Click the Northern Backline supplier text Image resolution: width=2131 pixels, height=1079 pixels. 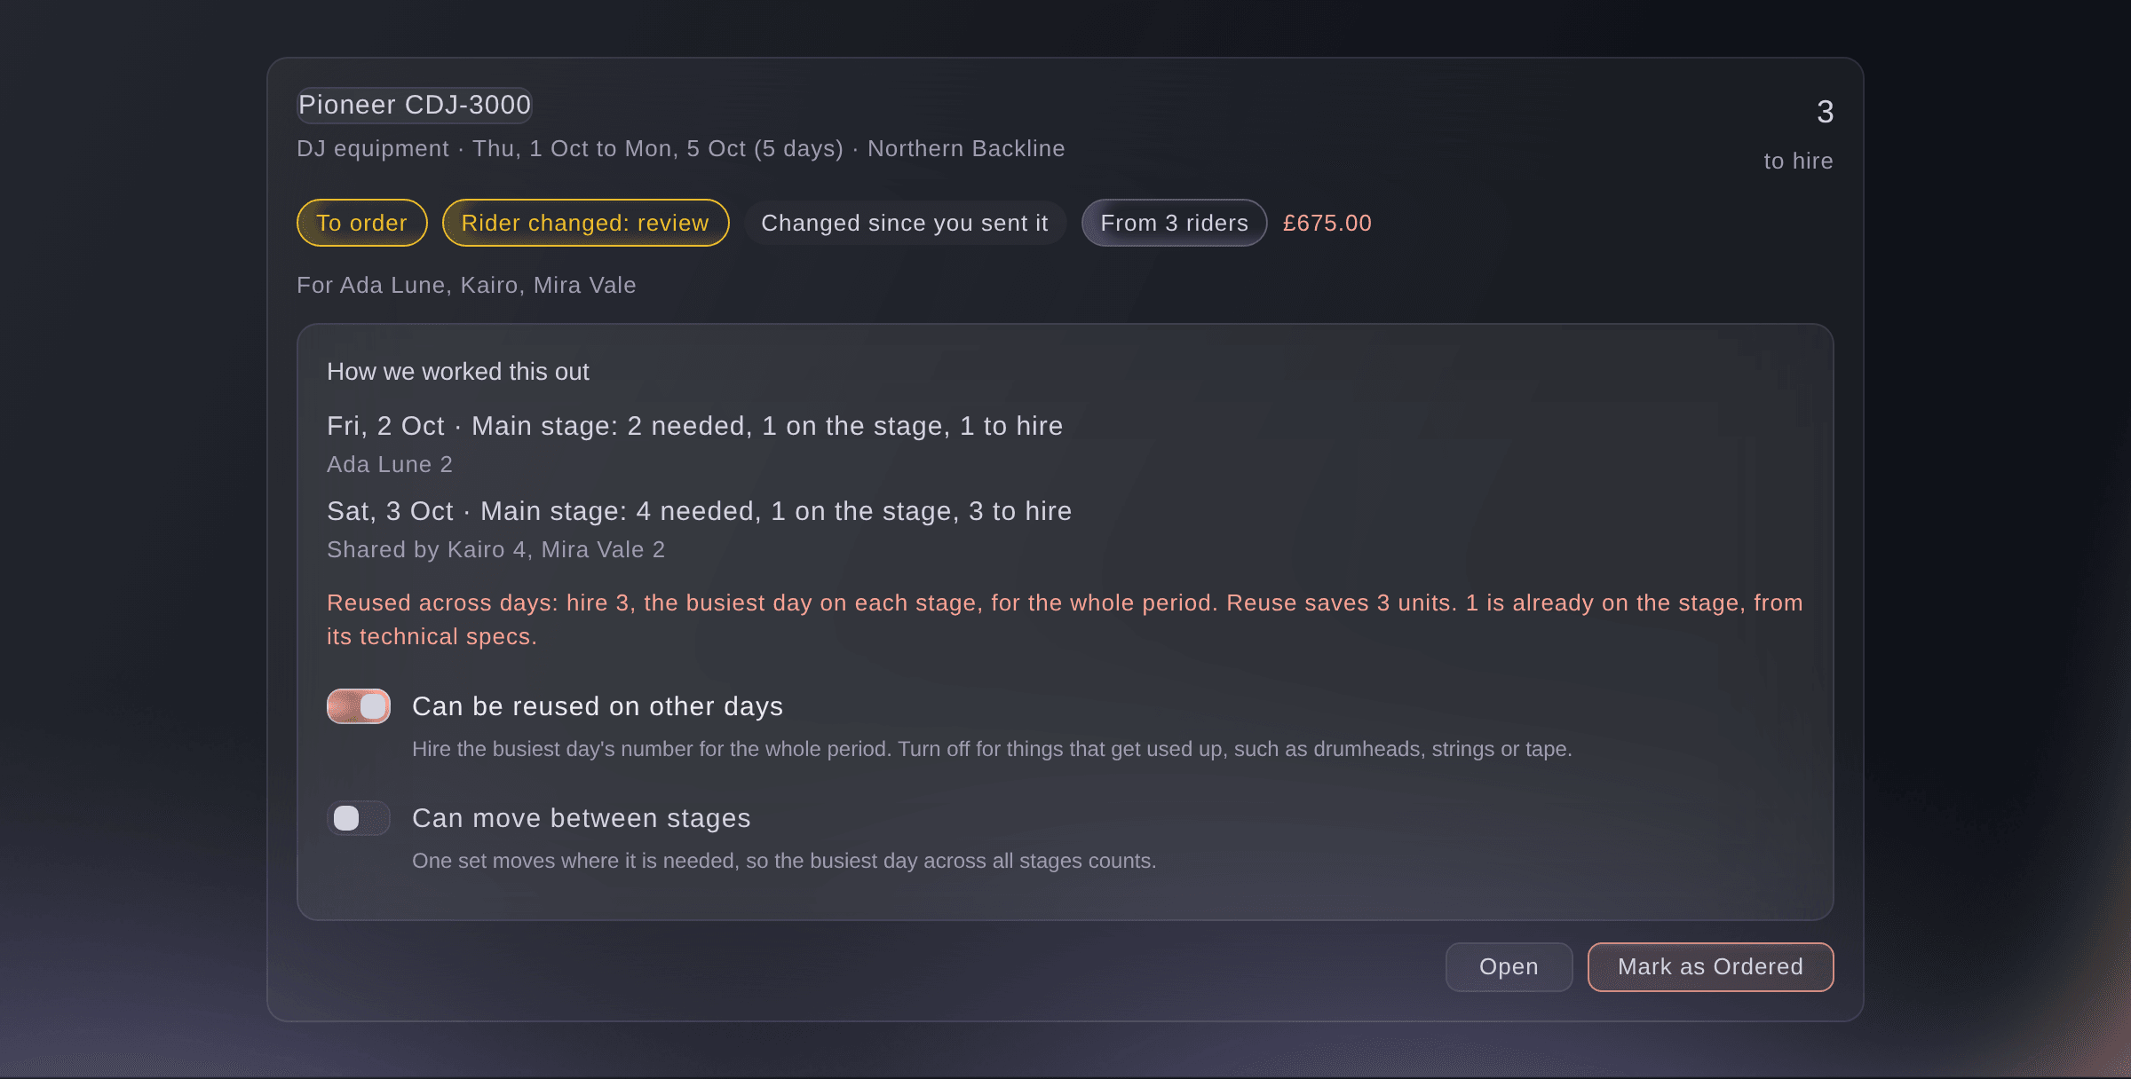[966, 148]
